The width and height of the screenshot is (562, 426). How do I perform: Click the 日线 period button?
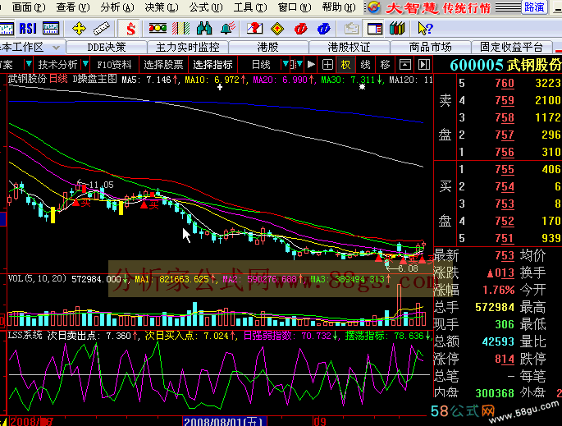click(261, 65)
